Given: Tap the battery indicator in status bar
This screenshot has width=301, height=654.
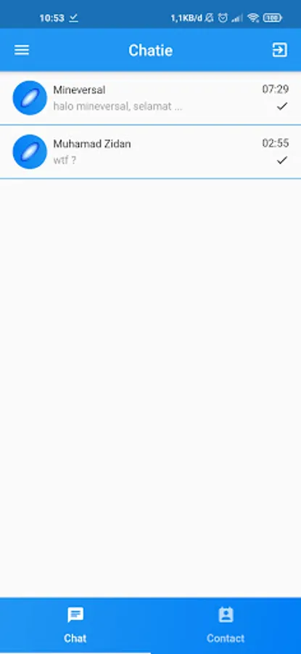Looking at the screenshot, I should [x=272, y=18].
